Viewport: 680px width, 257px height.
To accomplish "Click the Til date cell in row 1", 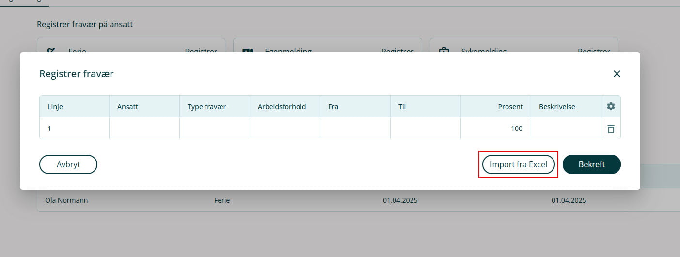I will (x=425, y=128).
